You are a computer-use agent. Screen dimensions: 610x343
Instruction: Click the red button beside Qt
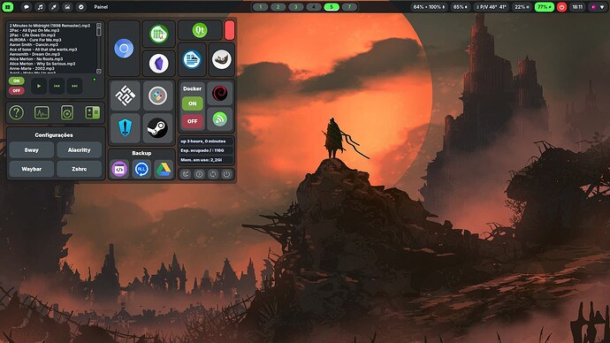(x=230, y=30)
